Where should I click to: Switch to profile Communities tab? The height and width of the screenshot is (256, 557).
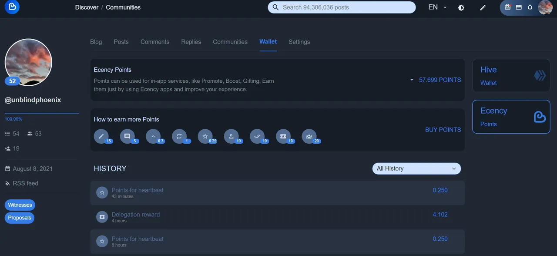(x=230, y=42)
